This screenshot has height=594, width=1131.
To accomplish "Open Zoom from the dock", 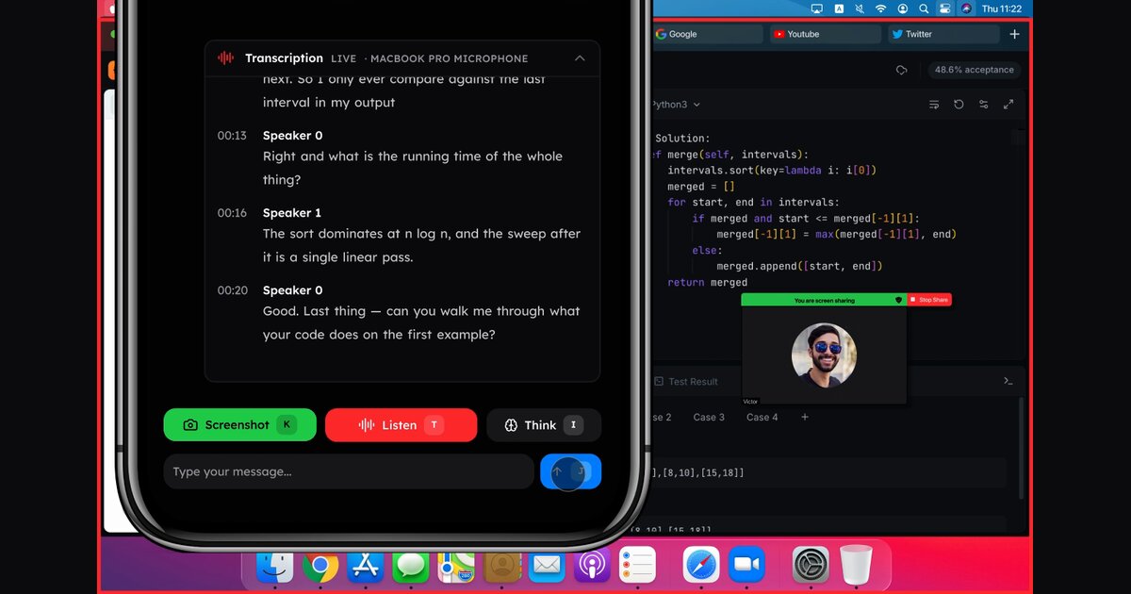I will click(x=746, y=566).
